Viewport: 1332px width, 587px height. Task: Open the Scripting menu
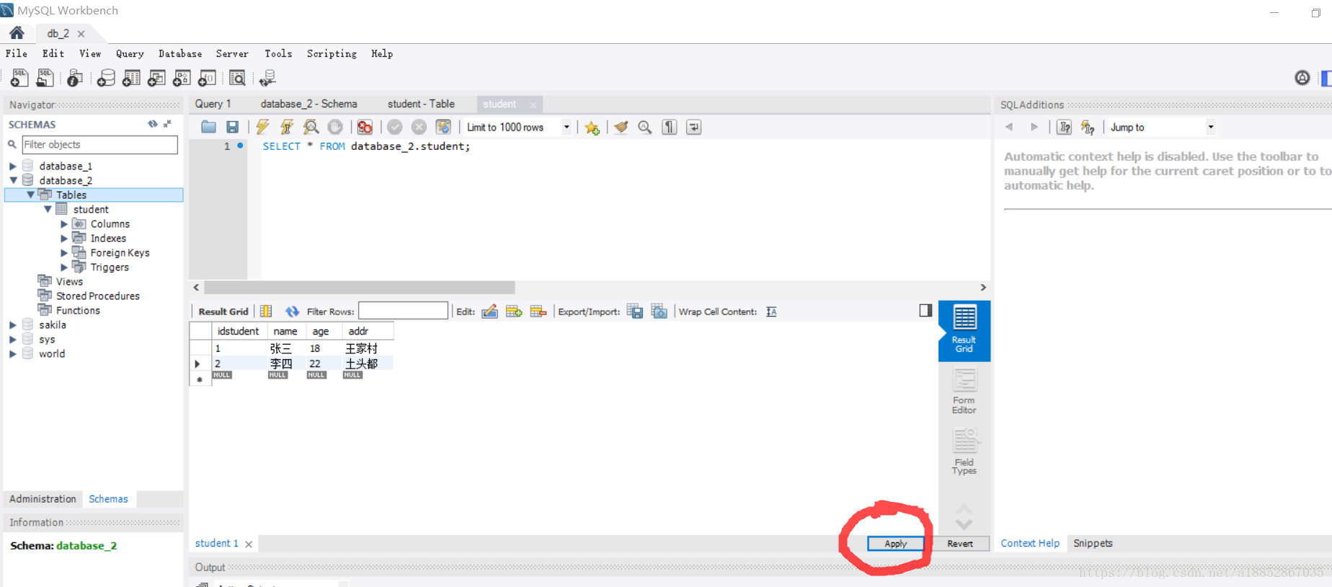pyautogui.click(x=332, y=53)
